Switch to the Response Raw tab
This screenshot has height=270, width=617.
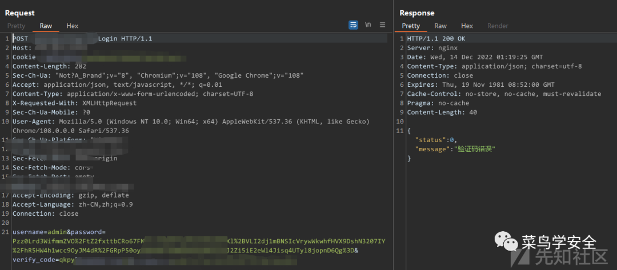440,26
